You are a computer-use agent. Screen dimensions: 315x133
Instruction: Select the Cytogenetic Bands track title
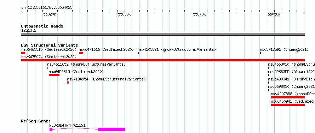pyautogui.click(x=42, y=26)
